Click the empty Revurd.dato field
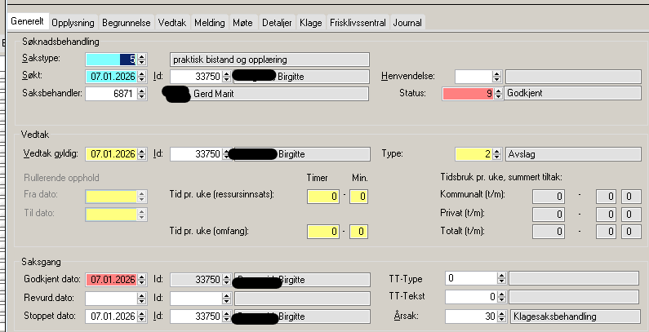 [x=110, y=297]
